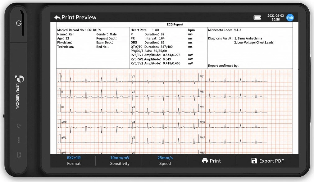The width and height of the screenshot is (314, 182).
Task: Open the 25mm/s Speed option
Action: tap(165, 161)
